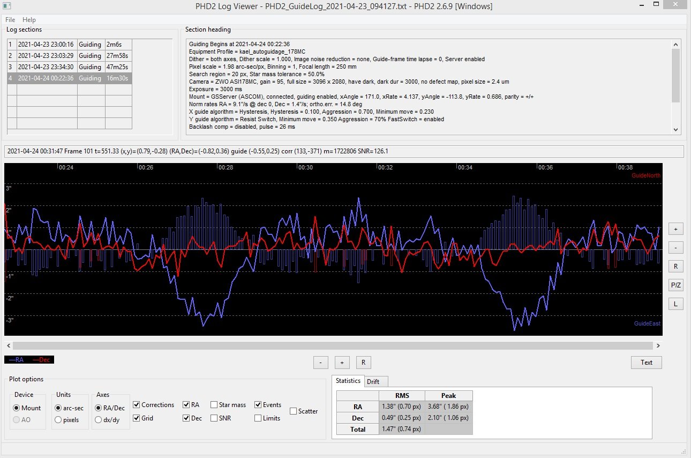Click the vertical zoom-out minus button
691x458 pixels.
675,248
